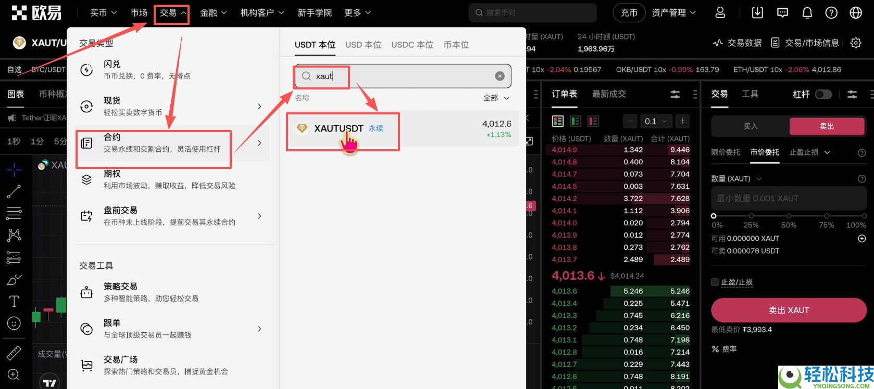Open trading settings gear icon

tap(856, 43)
